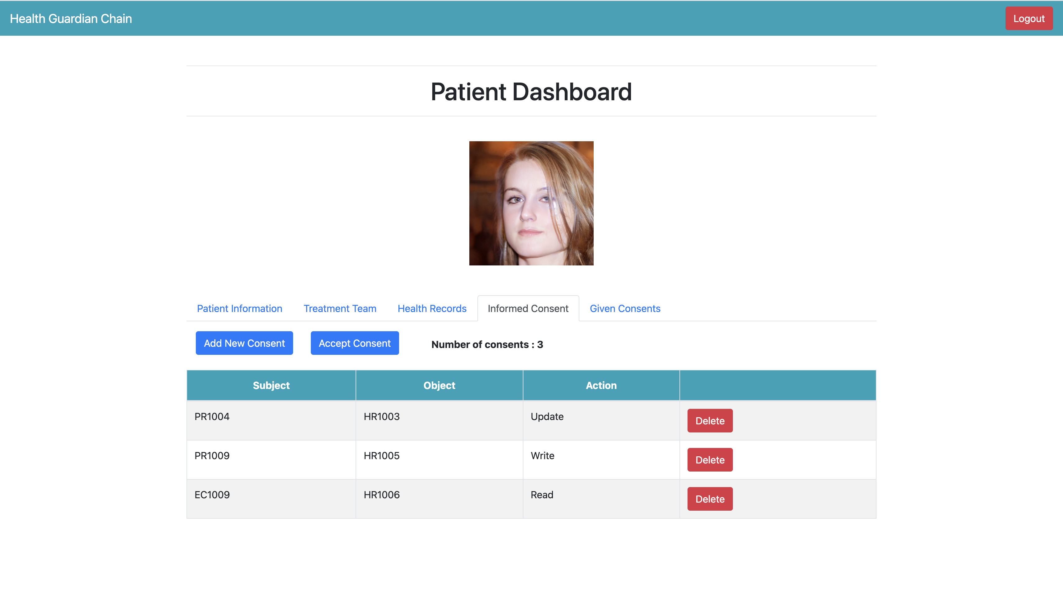
Task: Open the Treatment Team tab
Action: (340, 308)
